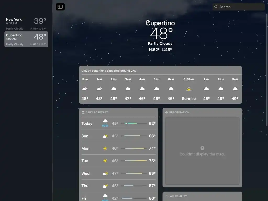Toggle the sidebar with the sidebar button
The height and width of the screenshot is (201, 268).
click(60, 7)
